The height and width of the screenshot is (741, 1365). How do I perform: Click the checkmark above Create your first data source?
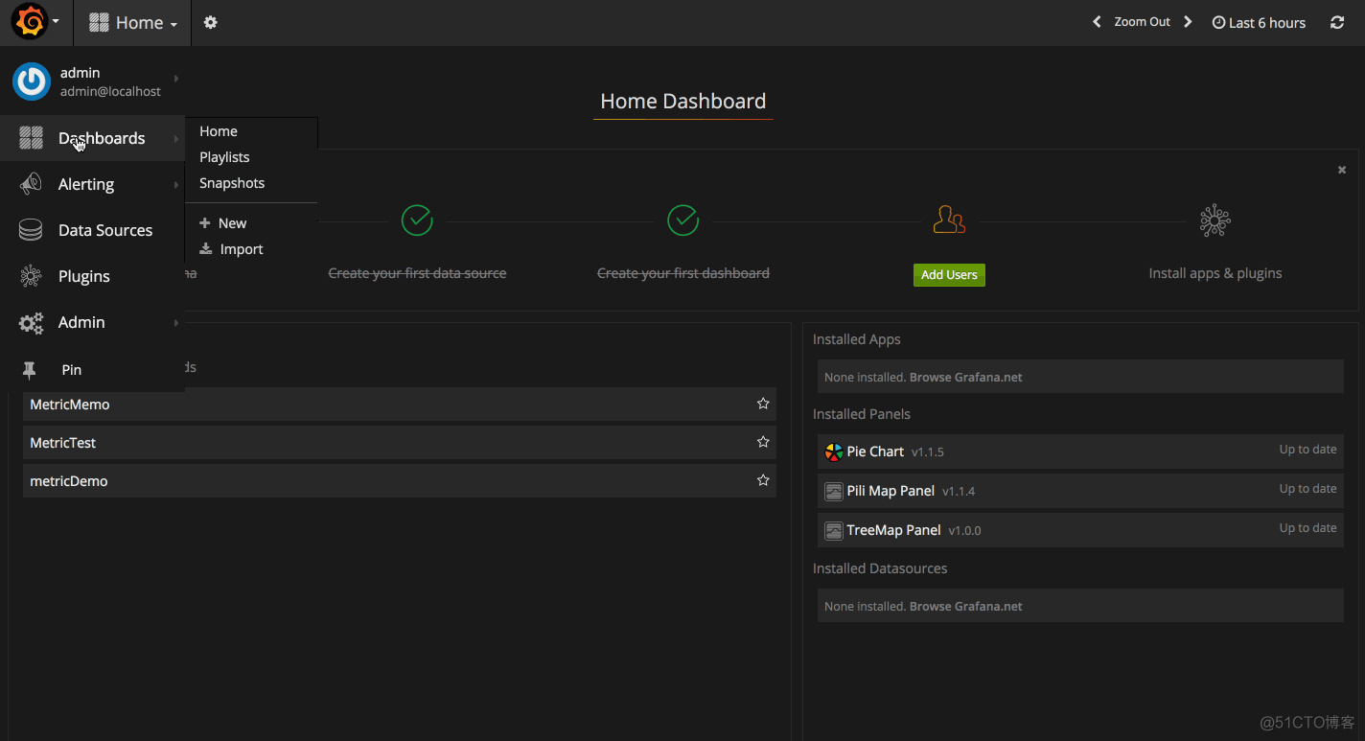tap(417, 220)
